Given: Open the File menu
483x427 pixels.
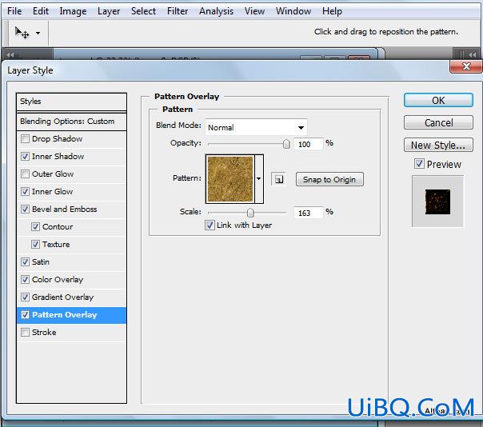Looking at the screenshot, I should click(14, 11).
